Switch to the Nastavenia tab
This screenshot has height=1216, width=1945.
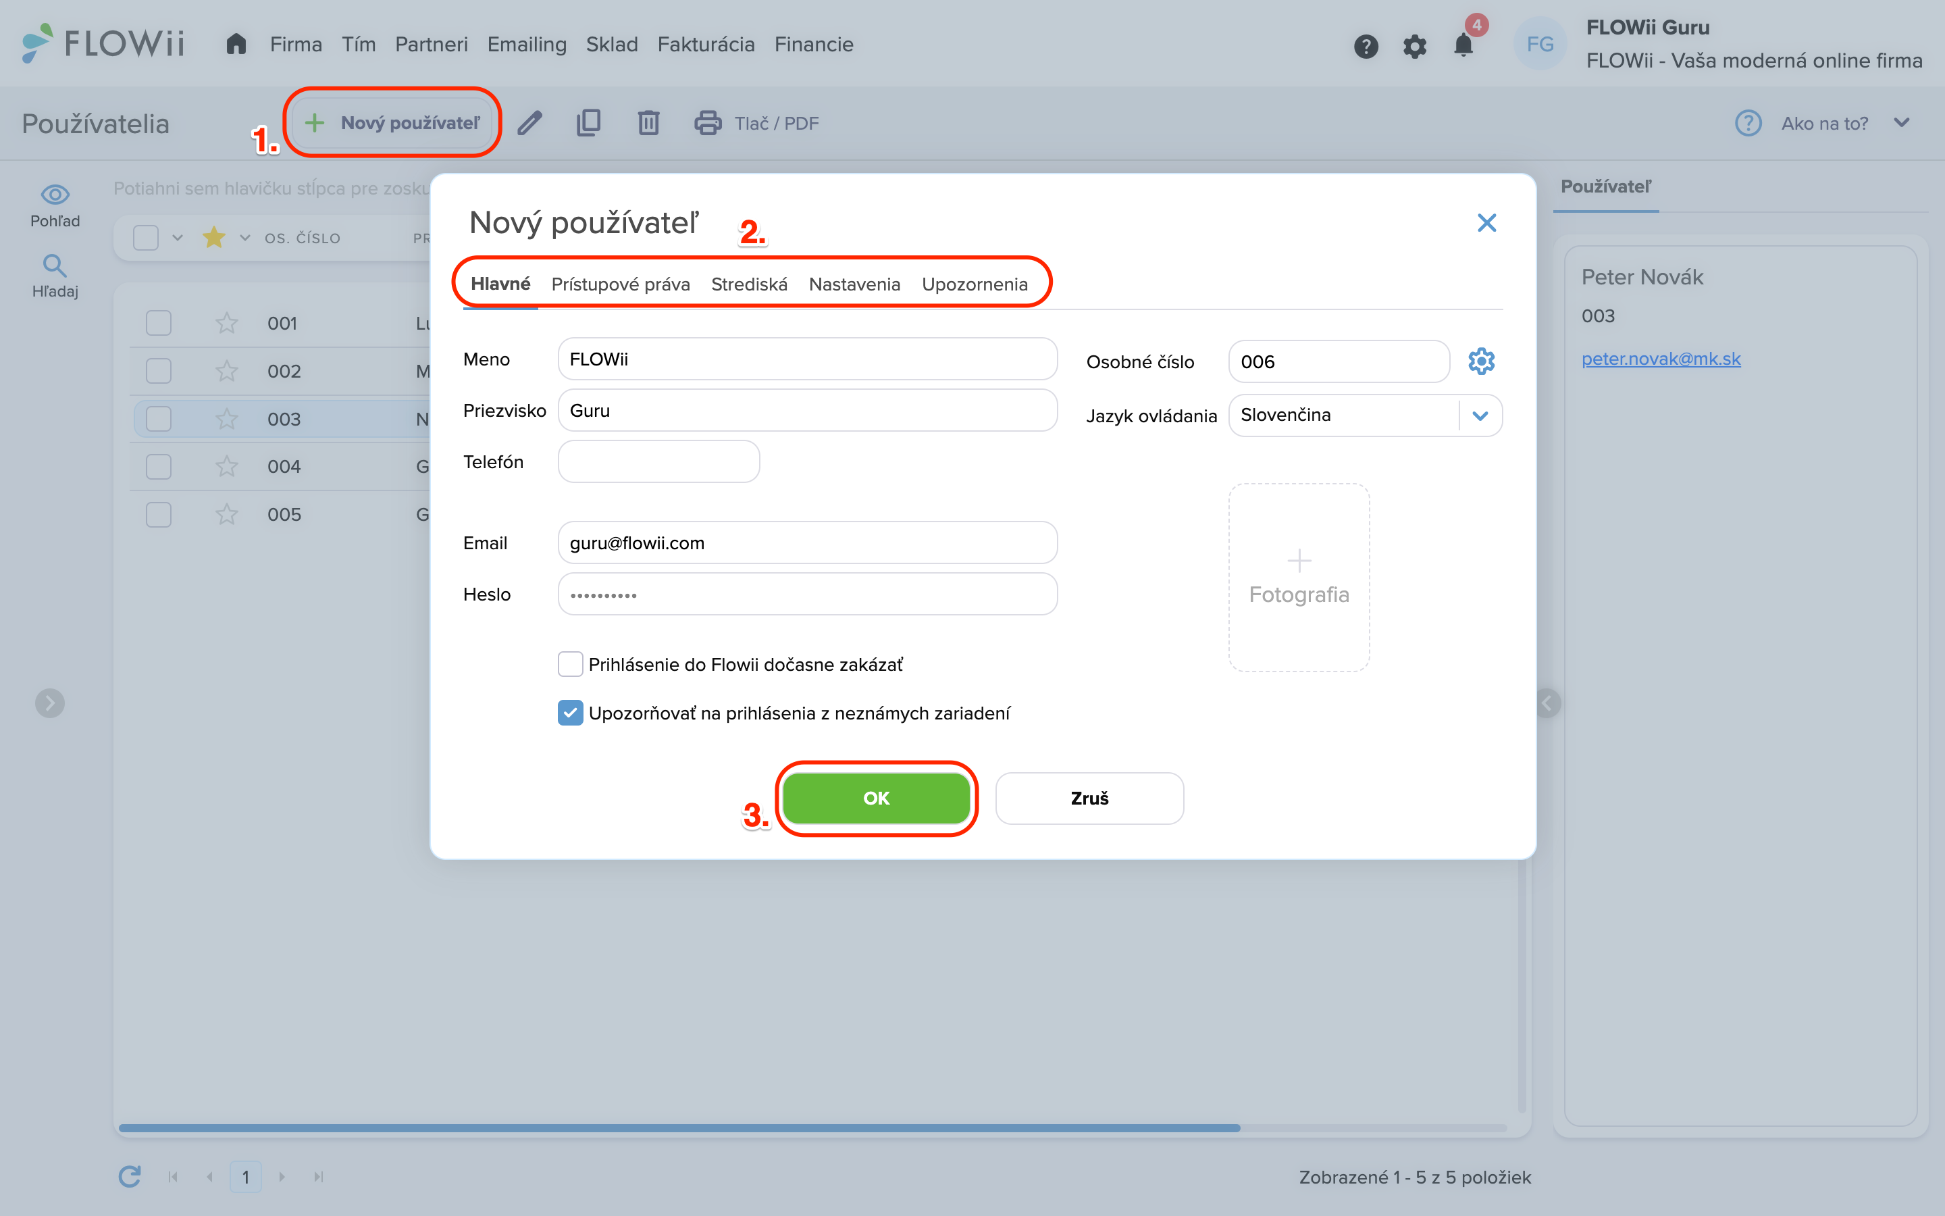(x=854, y=284)
